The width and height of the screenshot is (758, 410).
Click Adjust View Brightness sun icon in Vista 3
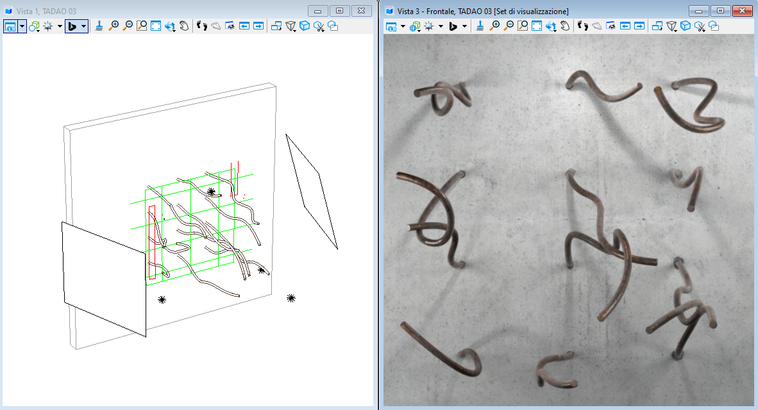429,26
